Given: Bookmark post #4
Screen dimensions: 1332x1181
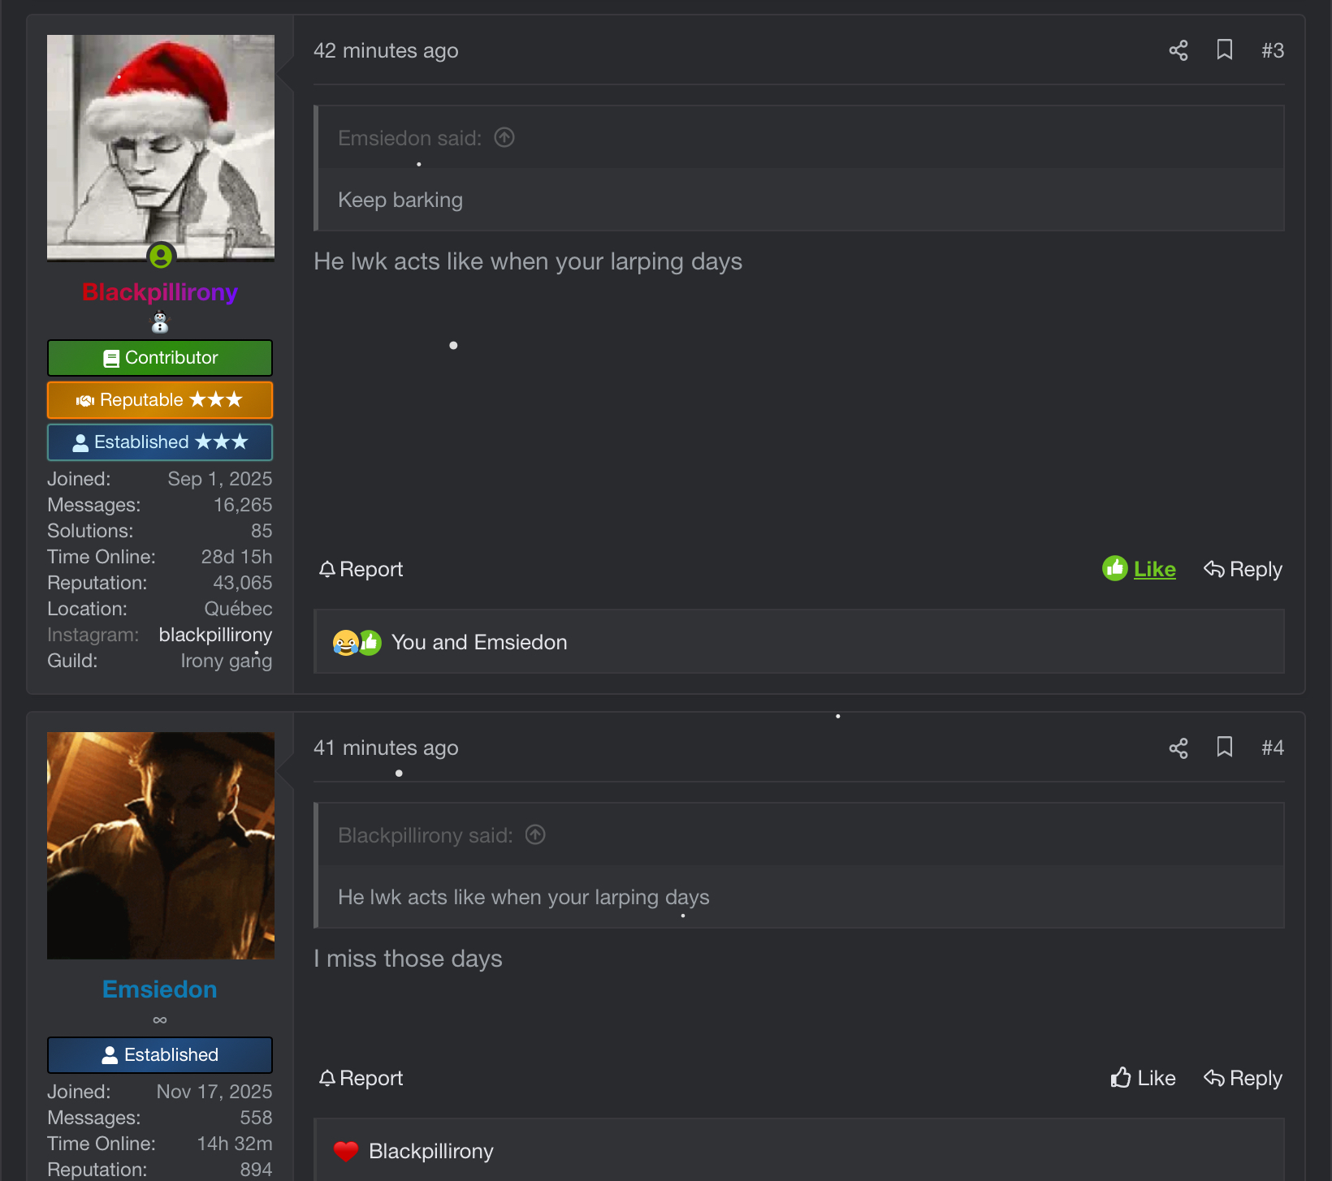Looking at the screenshot, I should 1225,747.
